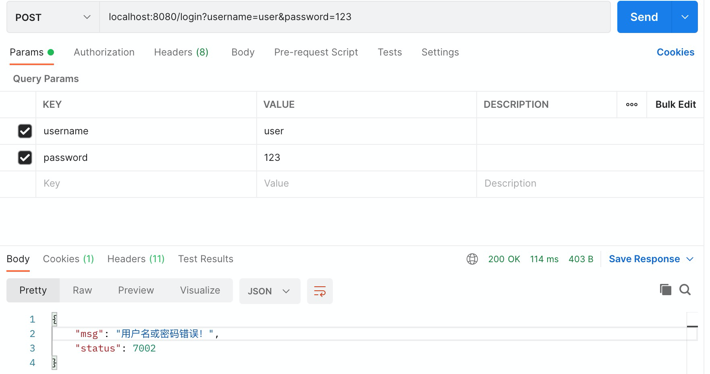This screenshot has width=710, height=374.
Task: Copy the response body
Action: 665,290
